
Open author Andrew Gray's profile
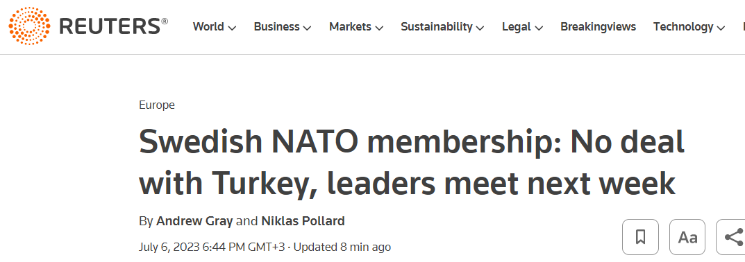click(194, 221)
